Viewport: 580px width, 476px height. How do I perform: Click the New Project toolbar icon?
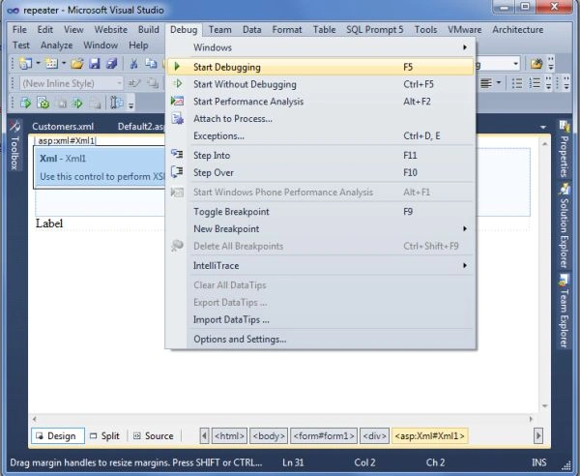click(25, 64)
